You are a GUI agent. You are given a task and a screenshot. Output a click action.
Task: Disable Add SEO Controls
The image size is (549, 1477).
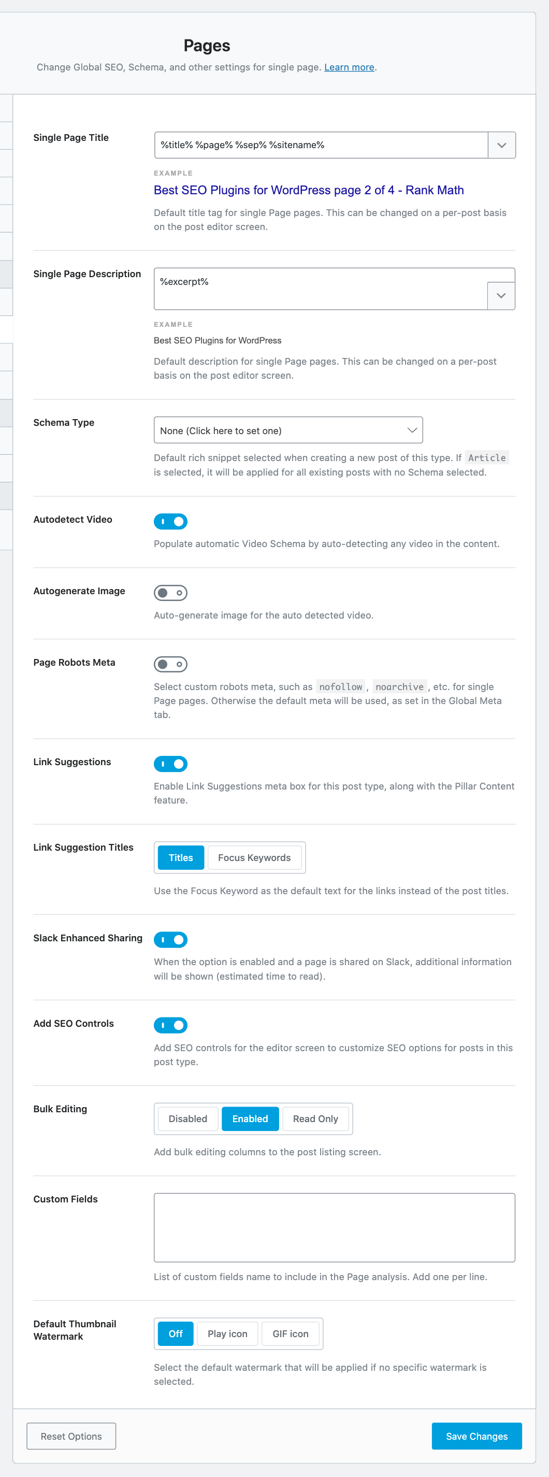pos(170,1025)
